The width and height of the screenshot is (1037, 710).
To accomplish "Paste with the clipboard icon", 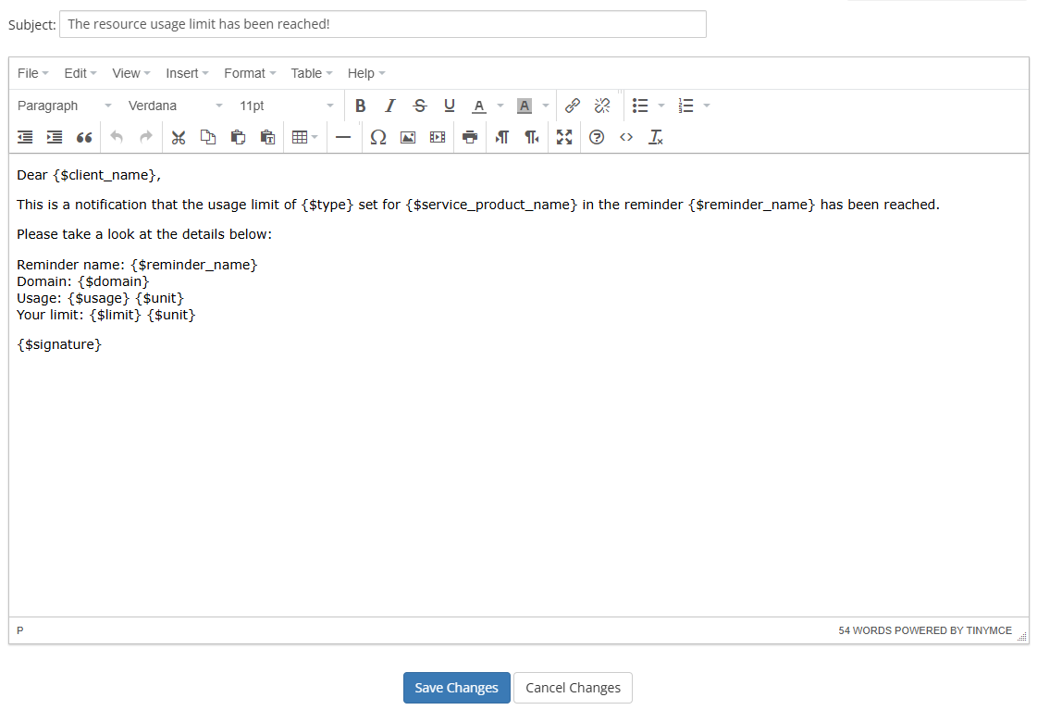I will (x=238, y=137).
